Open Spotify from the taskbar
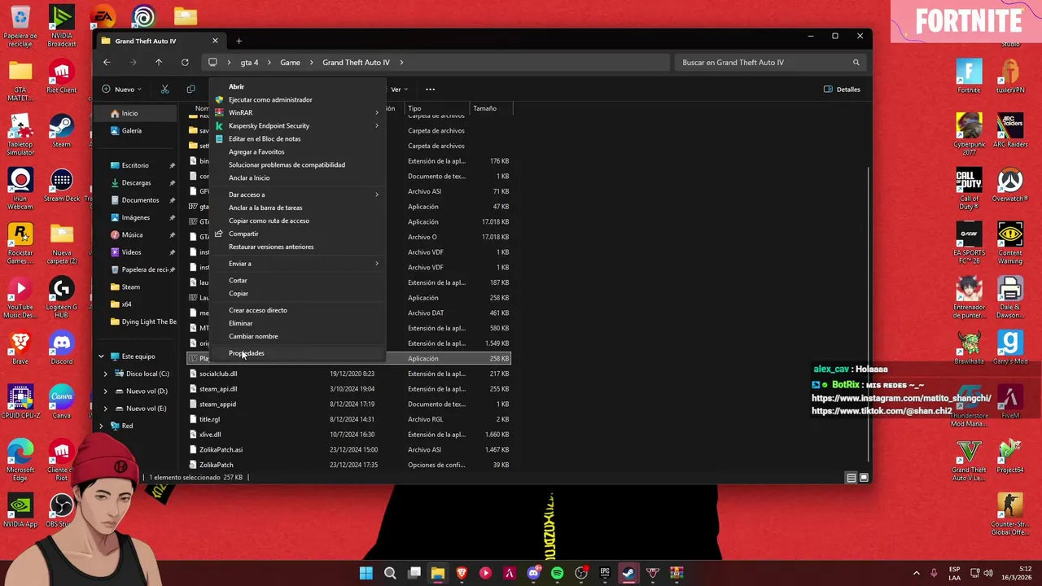 [x=557, y=573]
